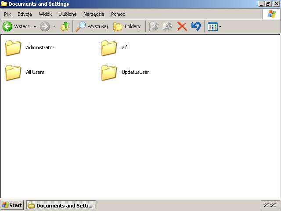281x211 pixels.
Task: Click the blue undo arrow icon
Action: click(196, 26)
